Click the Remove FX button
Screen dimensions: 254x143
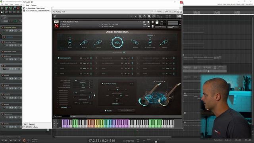tap(32, 124)
